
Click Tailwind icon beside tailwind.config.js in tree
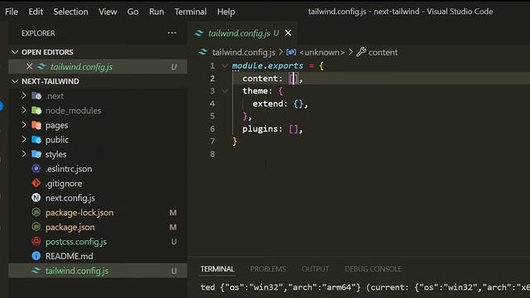coord(36,271)
